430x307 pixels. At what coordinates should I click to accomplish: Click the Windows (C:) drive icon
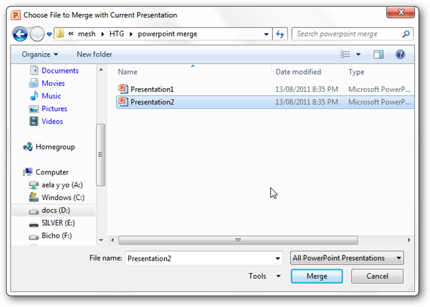(34, 197)
